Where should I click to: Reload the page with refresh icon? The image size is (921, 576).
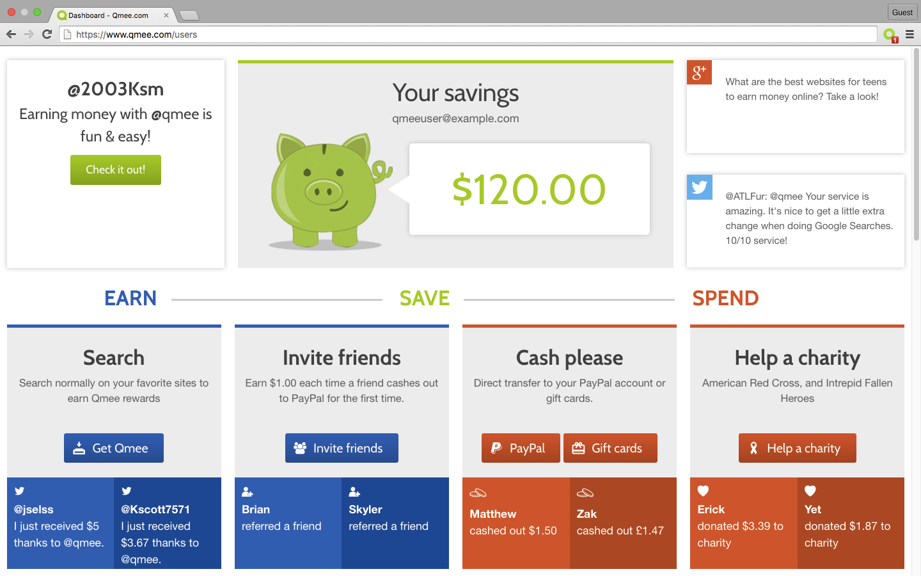[47, 35]
